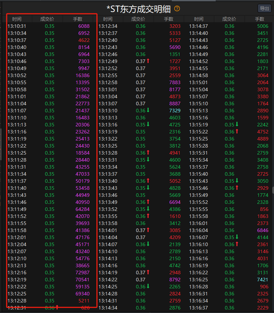Select volume 6846 at 13:16:04
The height and width of the screenshot is (313, 274).
pos(263,230)
